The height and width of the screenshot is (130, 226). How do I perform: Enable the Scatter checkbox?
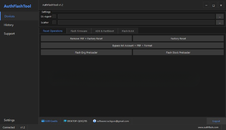click(54, 22)
